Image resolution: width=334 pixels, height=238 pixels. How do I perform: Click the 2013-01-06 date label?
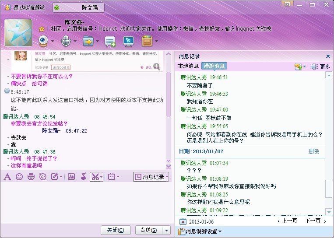pos(201,222)
